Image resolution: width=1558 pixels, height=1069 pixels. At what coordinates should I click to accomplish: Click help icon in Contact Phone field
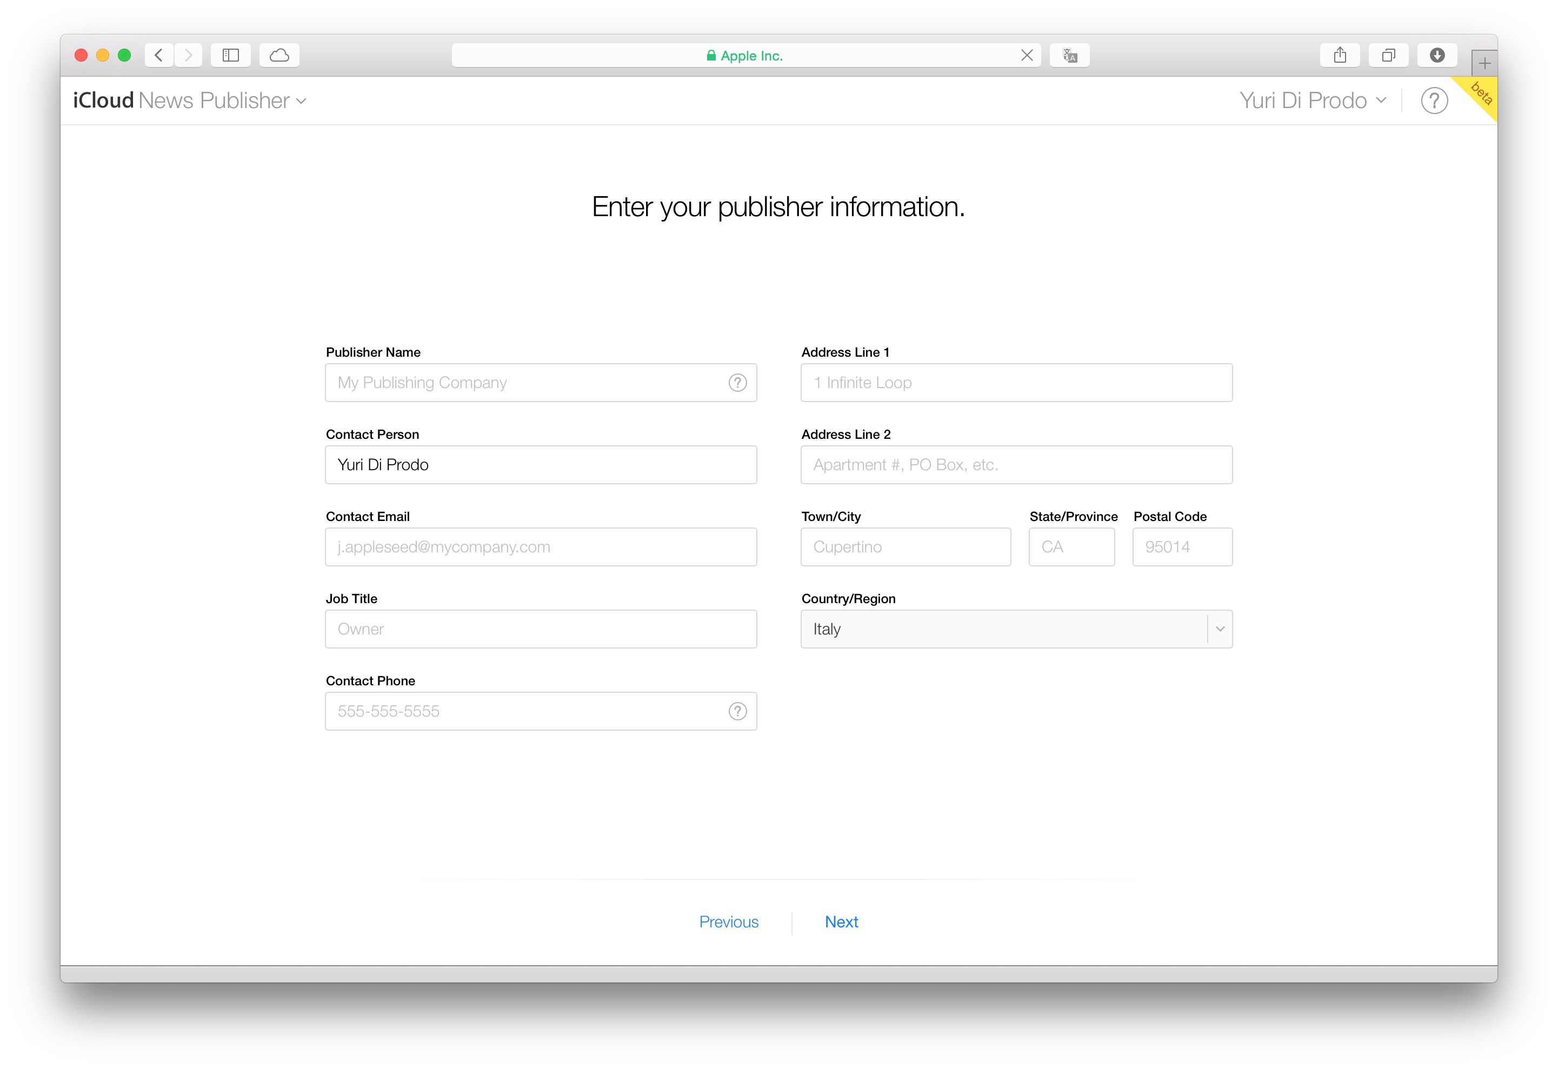coord(737,711)
